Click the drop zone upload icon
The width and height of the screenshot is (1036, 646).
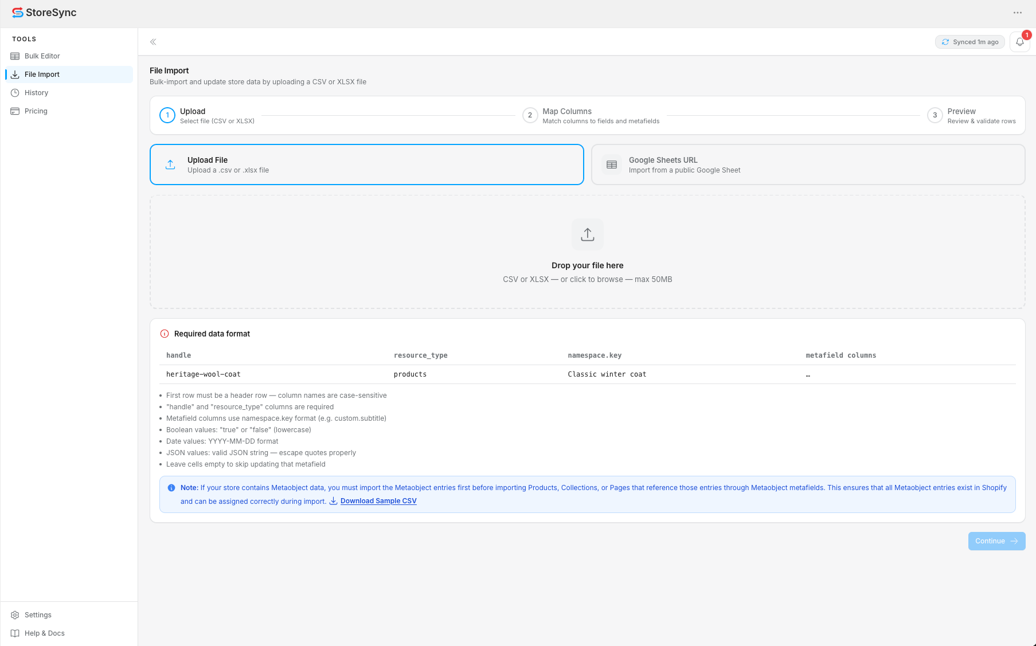coord(588,234)
